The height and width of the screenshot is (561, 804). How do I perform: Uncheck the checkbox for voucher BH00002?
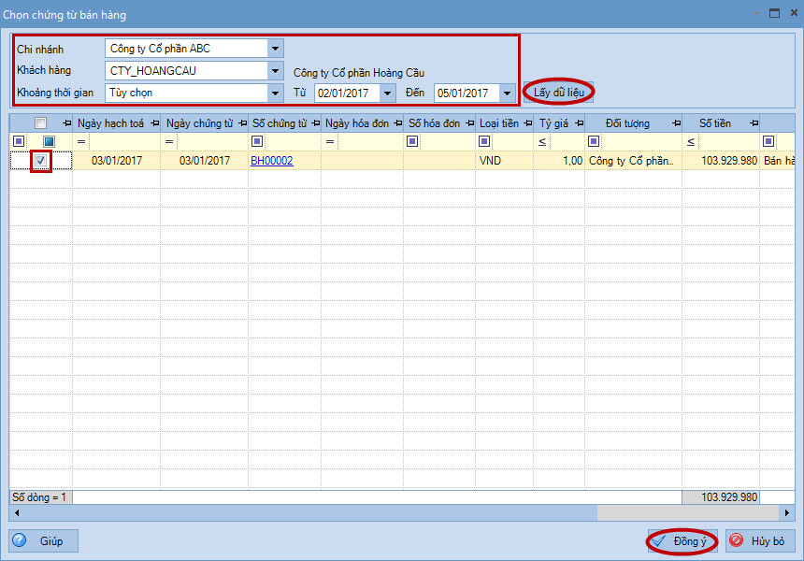40,161
